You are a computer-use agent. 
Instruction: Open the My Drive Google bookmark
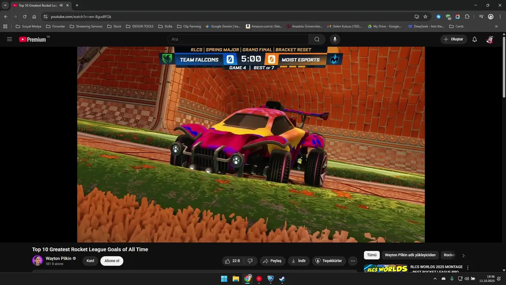pos(385,27)
